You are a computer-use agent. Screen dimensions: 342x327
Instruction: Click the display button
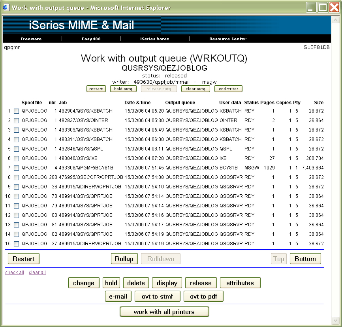click(167, 283)
